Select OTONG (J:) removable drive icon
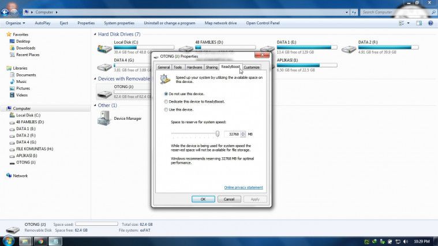This screenshot has height=246, width=438. pos(104,94)
